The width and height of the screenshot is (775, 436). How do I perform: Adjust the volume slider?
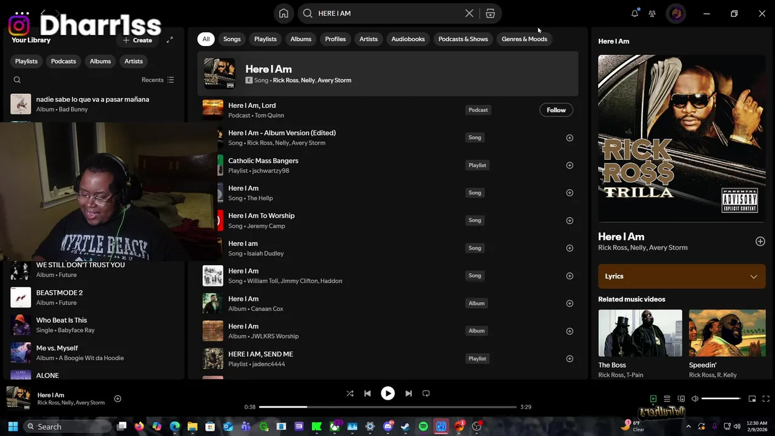point(721,398)
